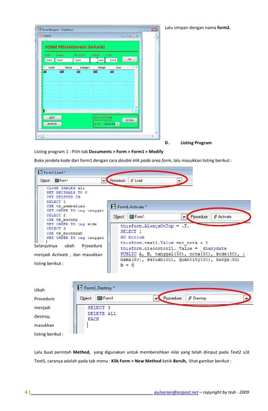The height and width of the screenshot is (411, 268).
Task: Click the Form1 window fox icon
Action: (41, 36)
